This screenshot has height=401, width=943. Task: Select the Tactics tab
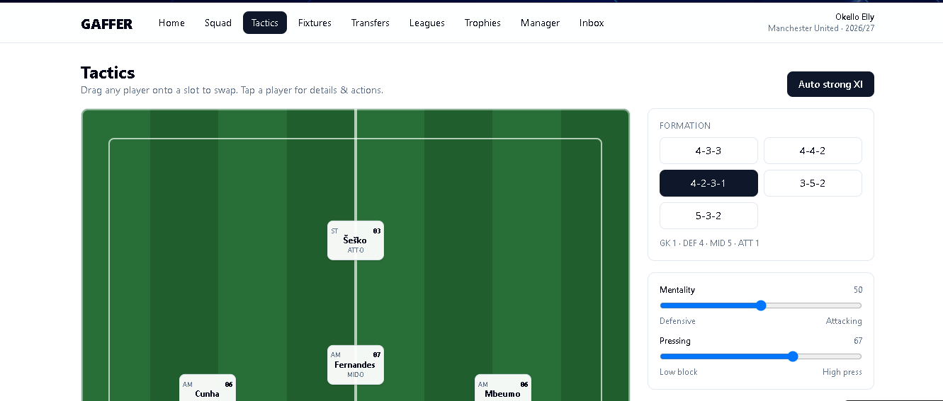[265, 23]
